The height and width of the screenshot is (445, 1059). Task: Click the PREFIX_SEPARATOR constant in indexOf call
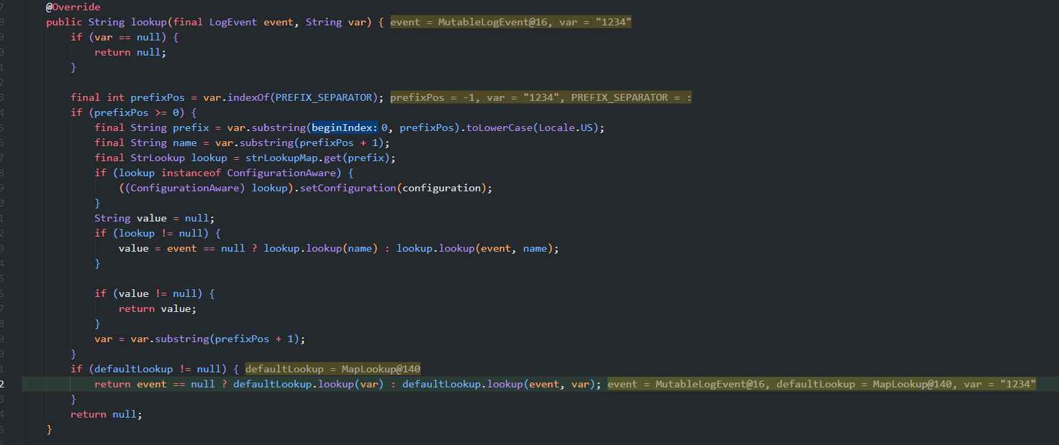click(x=325, y=97)
